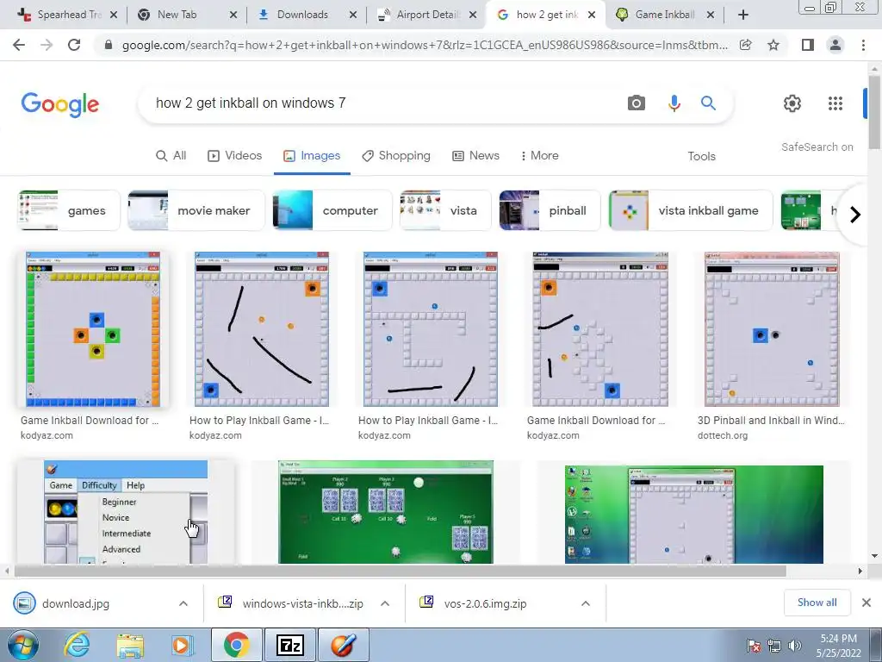
Task: Click the horizontal page scrollbar
Action: [x=400, y=571]
